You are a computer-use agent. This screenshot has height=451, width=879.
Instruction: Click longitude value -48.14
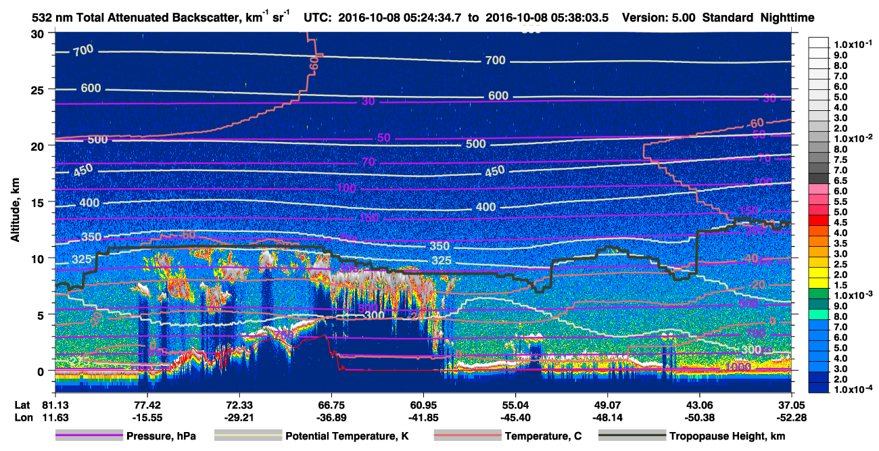(607, 417)
